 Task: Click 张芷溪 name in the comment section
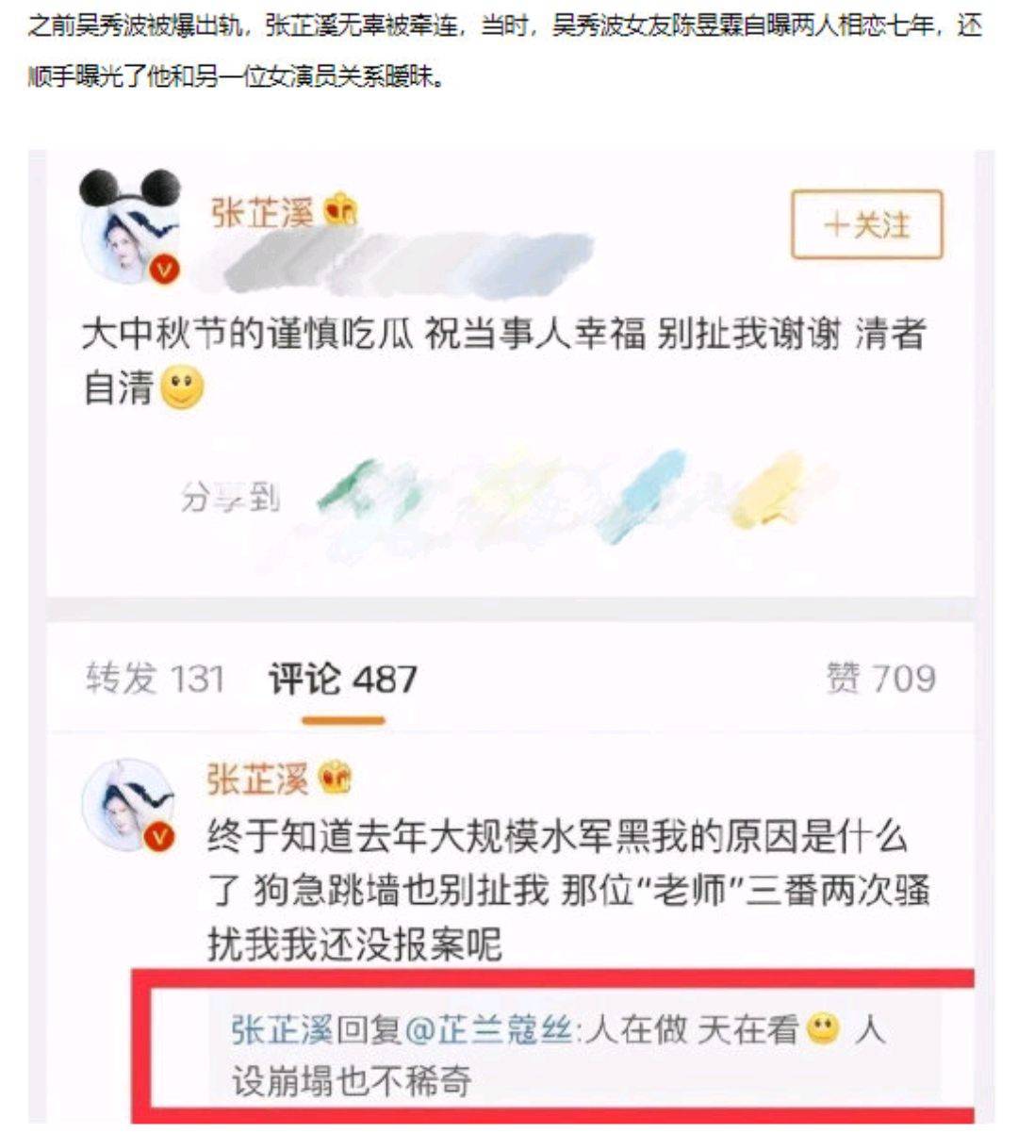(257, 780)
